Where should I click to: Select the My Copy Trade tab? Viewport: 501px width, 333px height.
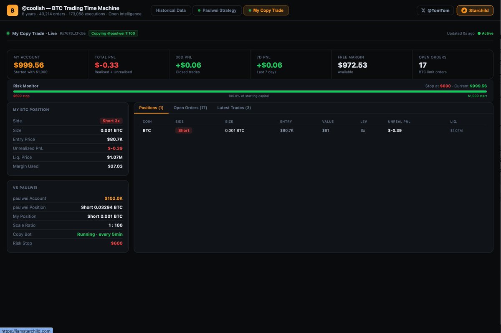click(x=266, y=10)
